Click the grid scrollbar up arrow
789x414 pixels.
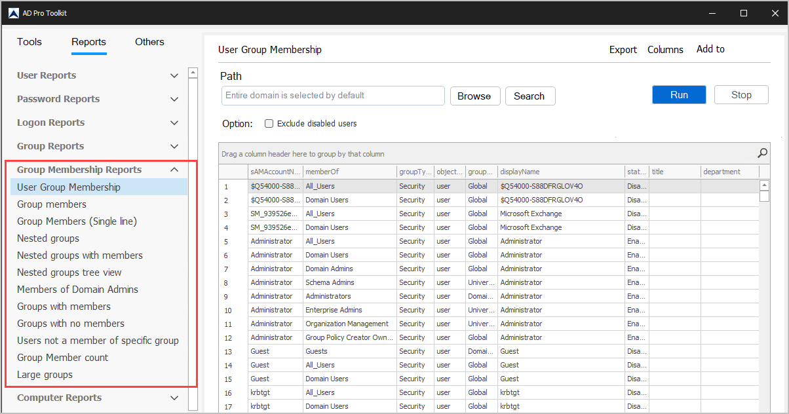(x=764, y=185)
